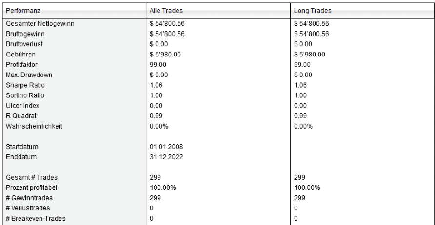Image resolution: width=435 pixels, height=225 pixels.
Task: Click R Quadrat value under Alle Trades
Action: 156,116
